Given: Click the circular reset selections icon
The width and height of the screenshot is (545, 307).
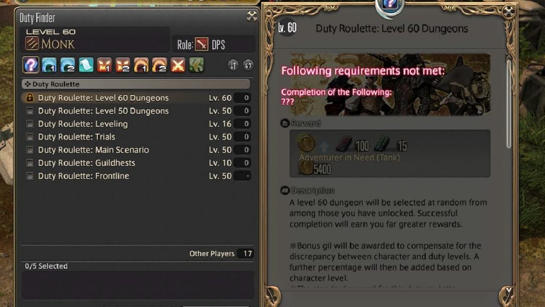Looking at the screenshot, I should 248,65.
